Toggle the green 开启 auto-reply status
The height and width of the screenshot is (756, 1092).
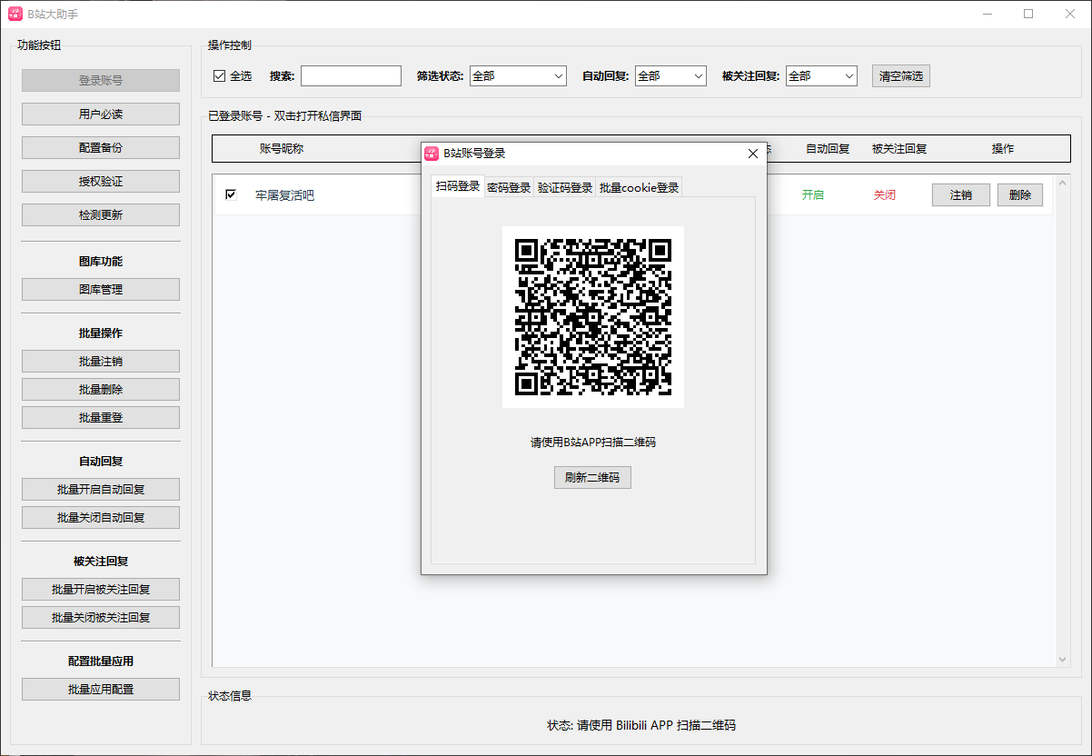[x=812, y=194]
